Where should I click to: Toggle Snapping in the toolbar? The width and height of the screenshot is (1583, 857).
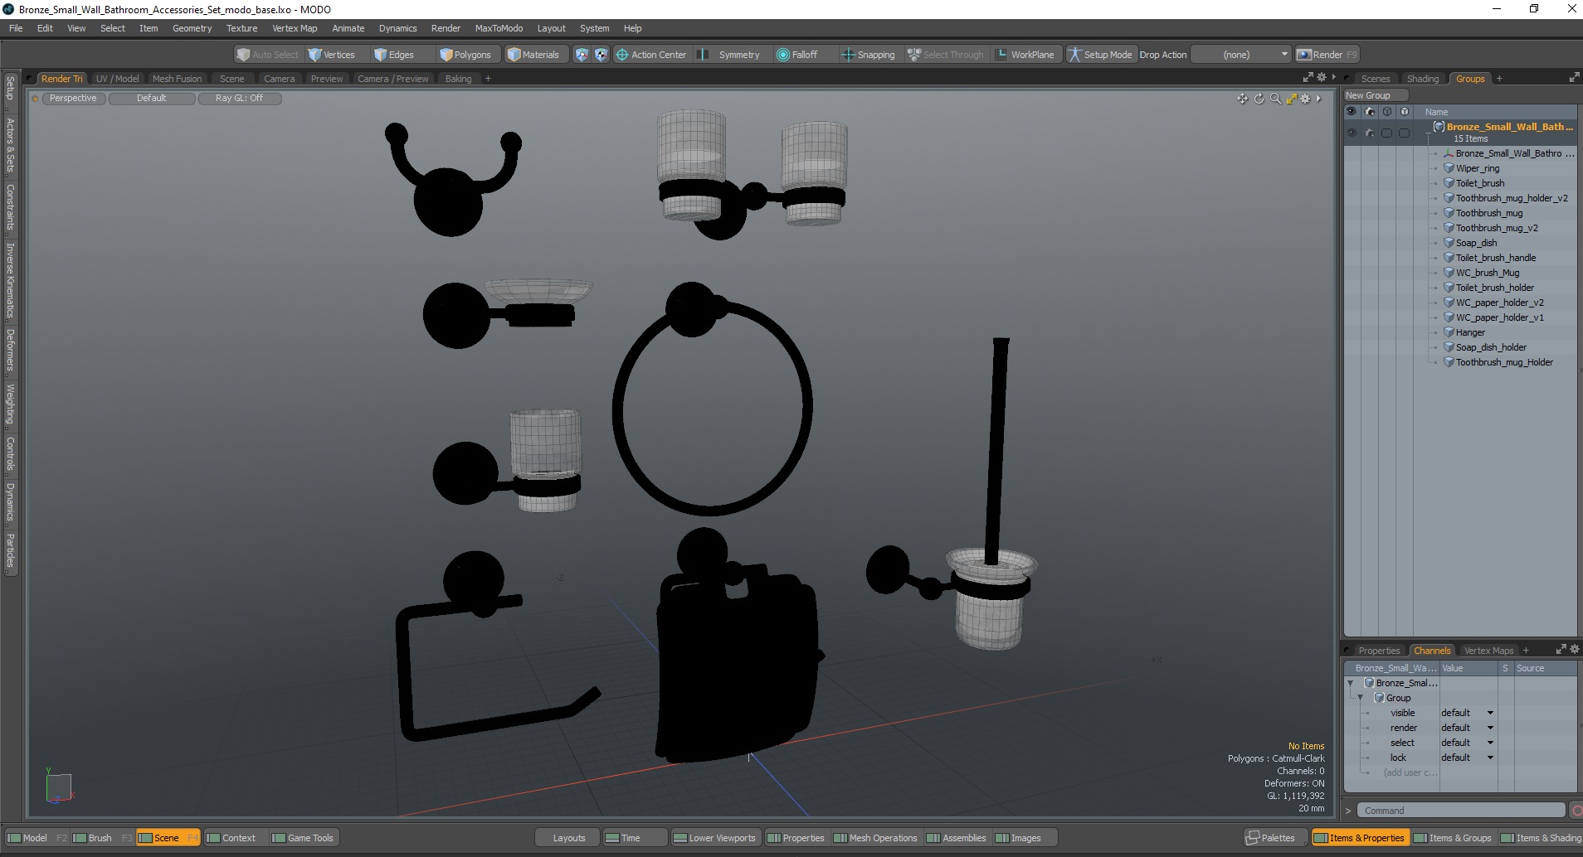[x=869, y=55]
